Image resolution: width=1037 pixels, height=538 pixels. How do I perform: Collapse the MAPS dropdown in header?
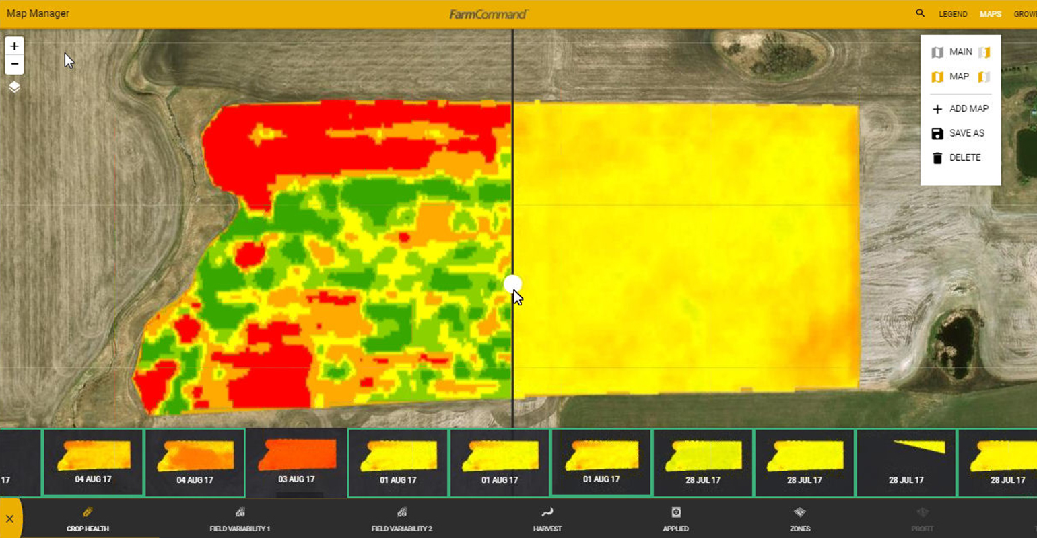pyautogui.click(x=990, y=14)
